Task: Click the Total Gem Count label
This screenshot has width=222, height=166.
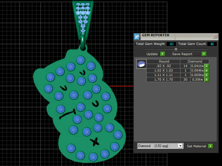Action: pos(192,44)
